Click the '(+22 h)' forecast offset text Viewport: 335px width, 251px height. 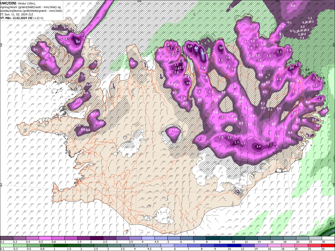tap(38, 18)
